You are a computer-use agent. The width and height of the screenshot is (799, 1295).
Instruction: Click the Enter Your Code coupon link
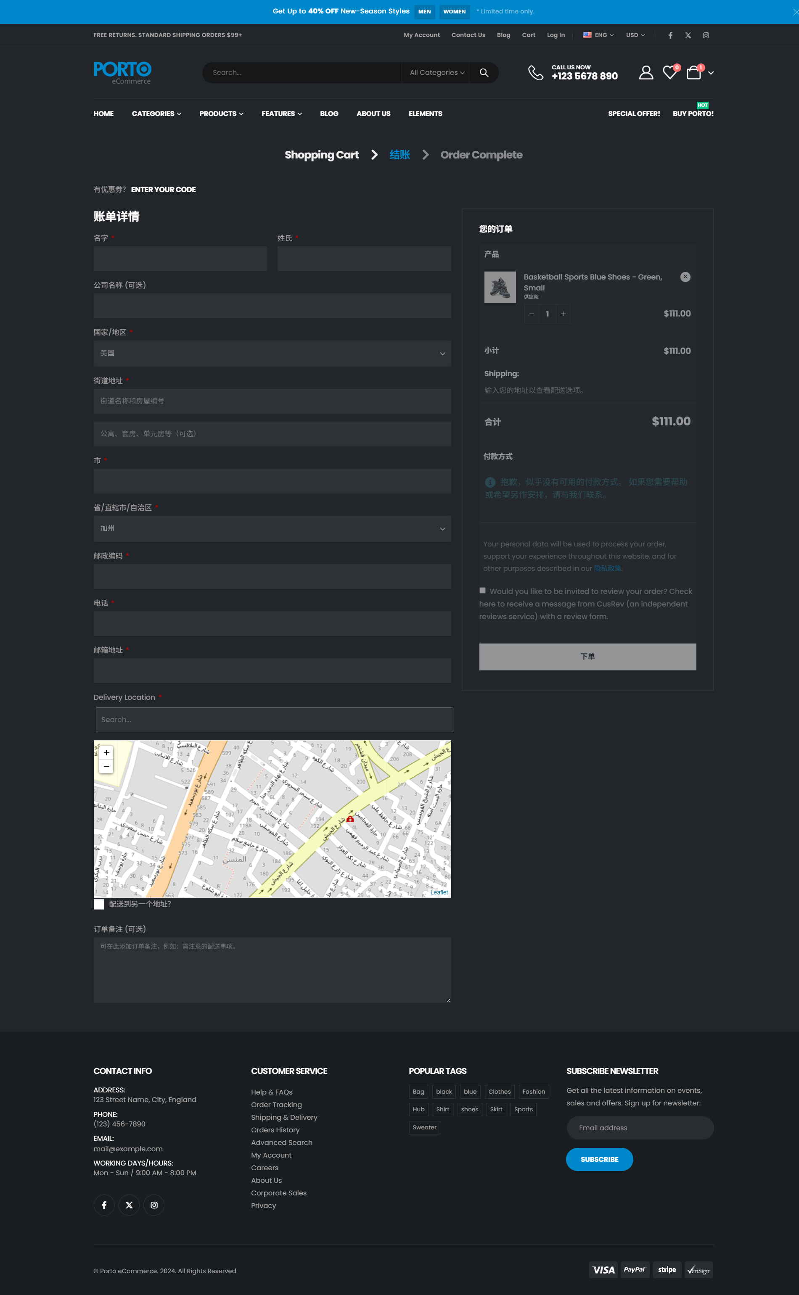point(163,190)
